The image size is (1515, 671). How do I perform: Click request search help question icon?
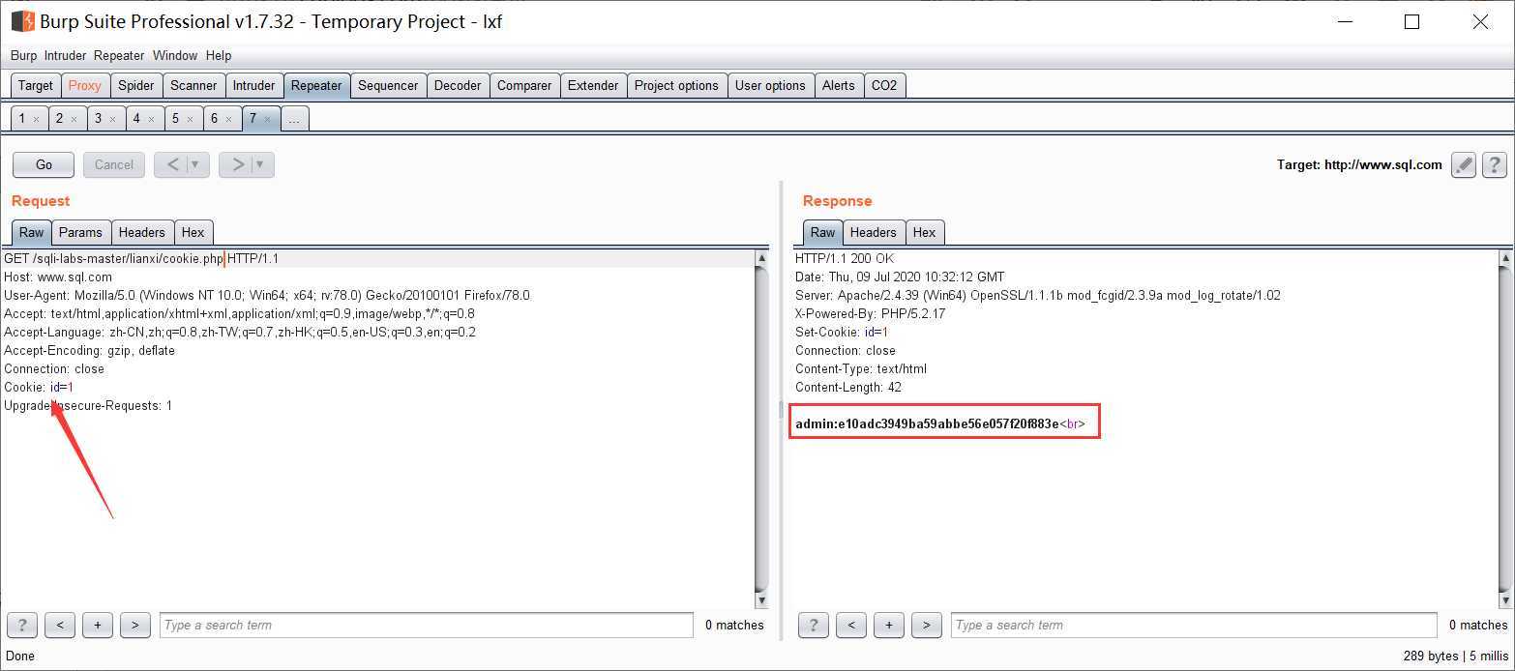(x=21, y=625)
